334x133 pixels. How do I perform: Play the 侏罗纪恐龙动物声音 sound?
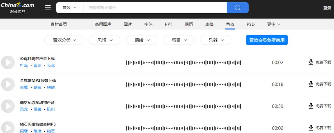pos(8,106)
